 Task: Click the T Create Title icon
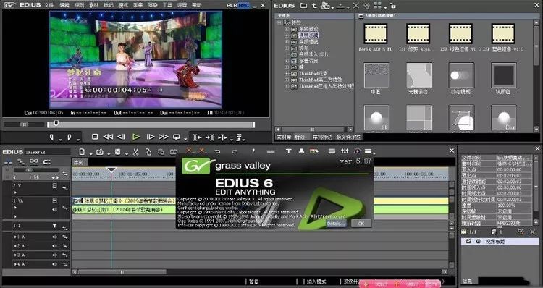pos(288,151)
